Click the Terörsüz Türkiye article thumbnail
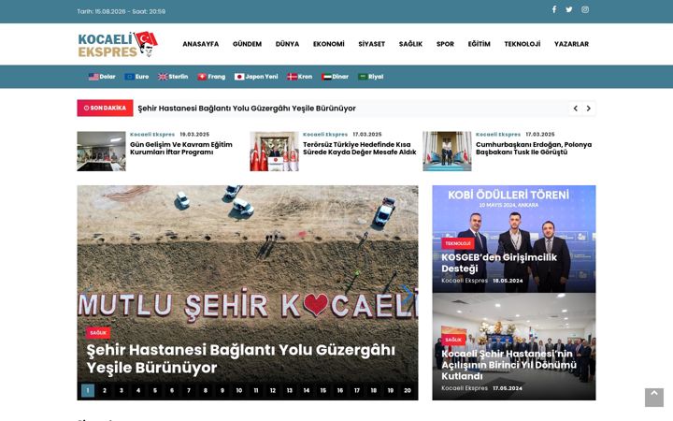Image resolution: width=673 pixels, height=421 pixels. coord(274,152)
